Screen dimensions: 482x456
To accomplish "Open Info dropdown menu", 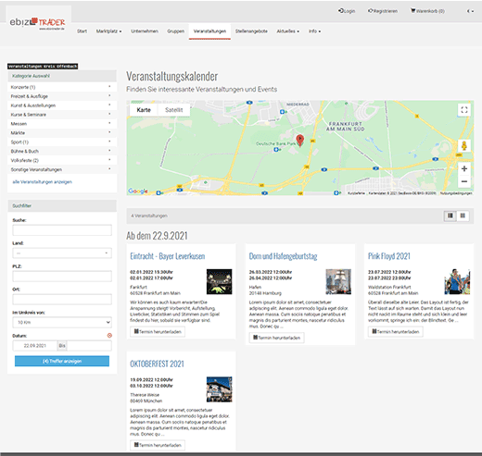I will coord(314,31).
